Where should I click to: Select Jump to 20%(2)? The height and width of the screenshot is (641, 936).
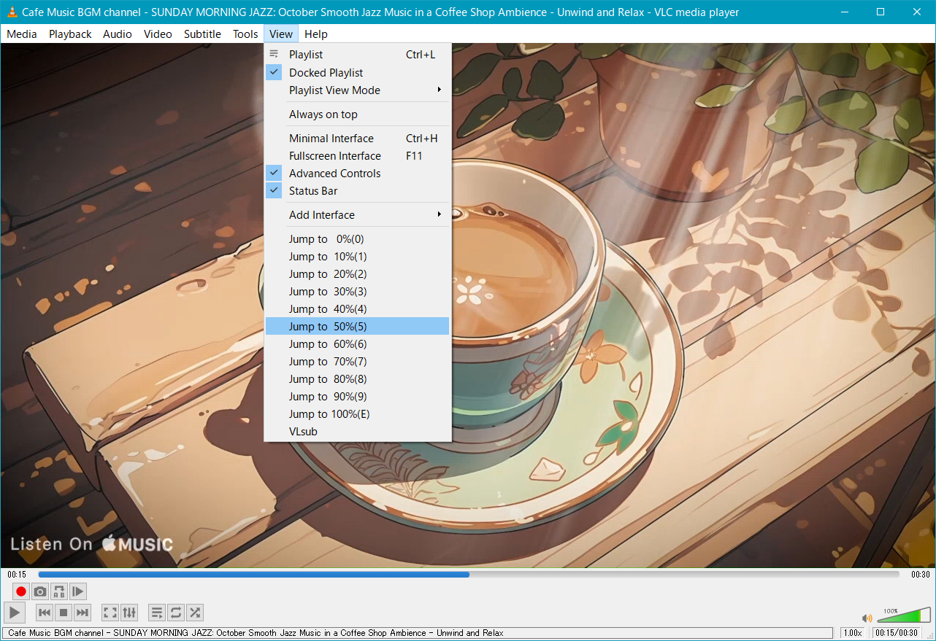pyautogui.click(x=357, y=273)
